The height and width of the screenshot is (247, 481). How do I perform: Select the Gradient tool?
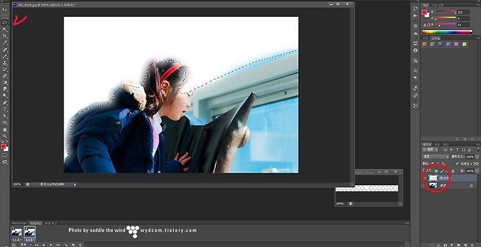point(5,82)
